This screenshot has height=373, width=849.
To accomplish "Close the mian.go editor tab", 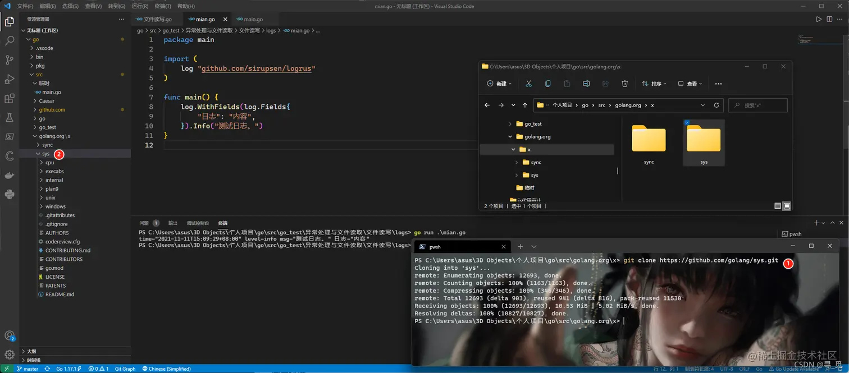I will (225, 19).
